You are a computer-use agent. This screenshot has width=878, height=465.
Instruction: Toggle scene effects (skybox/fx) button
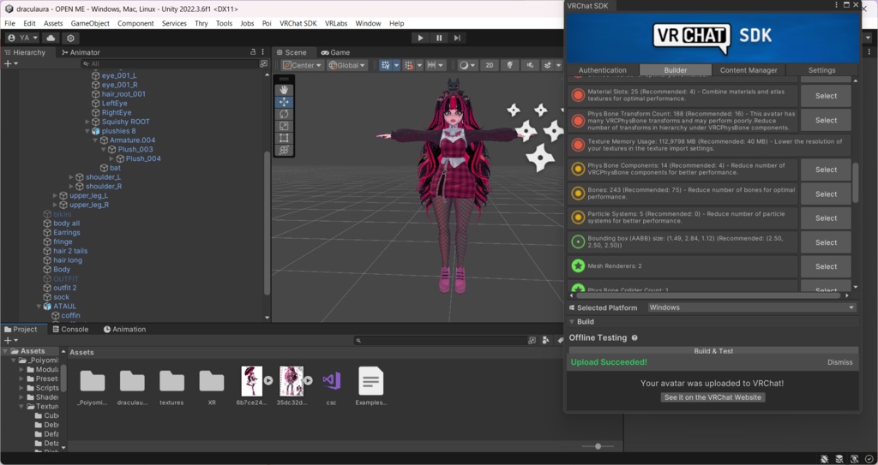point(548,65)
